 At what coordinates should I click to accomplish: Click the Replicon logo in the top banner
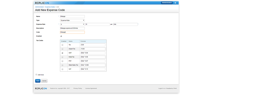point(42,3)
